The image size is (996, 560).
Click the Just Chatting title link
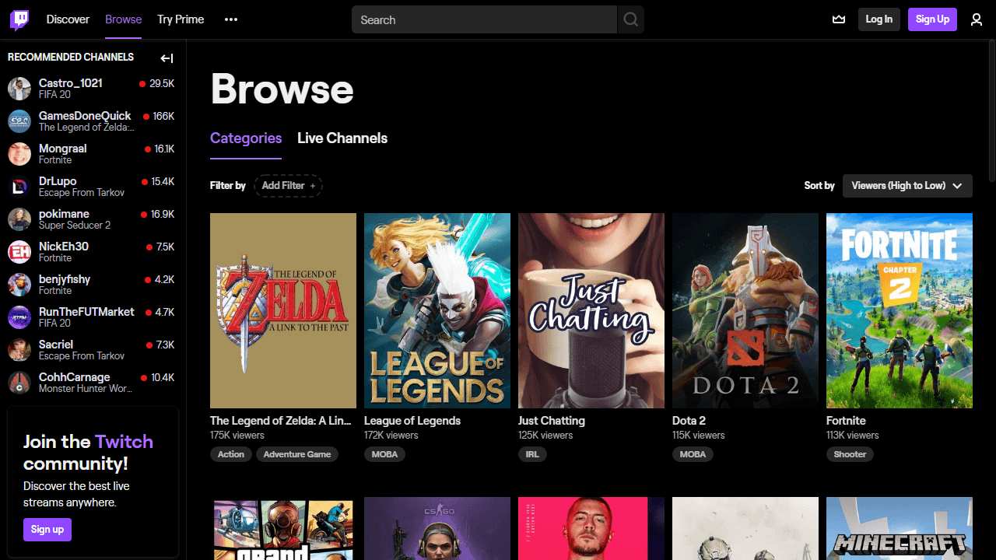coord(552,421)
